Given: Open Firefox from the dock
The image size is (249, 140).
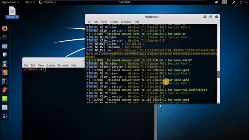Looking at the screenshot, I should (5, 28).
